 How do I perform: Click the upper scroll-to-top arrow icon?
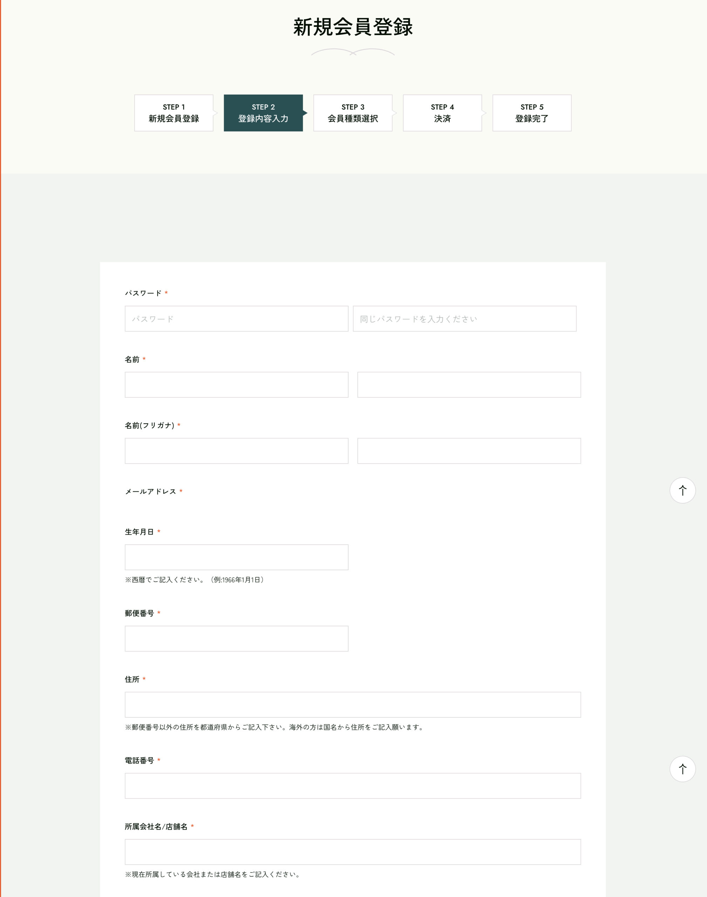(682, 490)
